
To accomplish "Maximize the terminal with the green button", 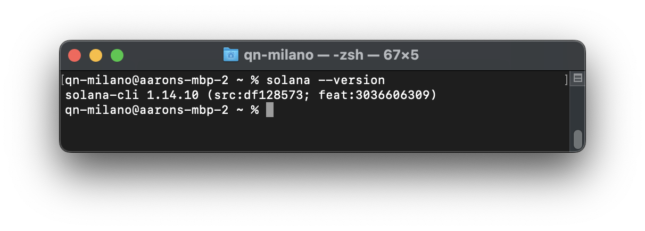I will pyautogui.click(x=117, y=55).
